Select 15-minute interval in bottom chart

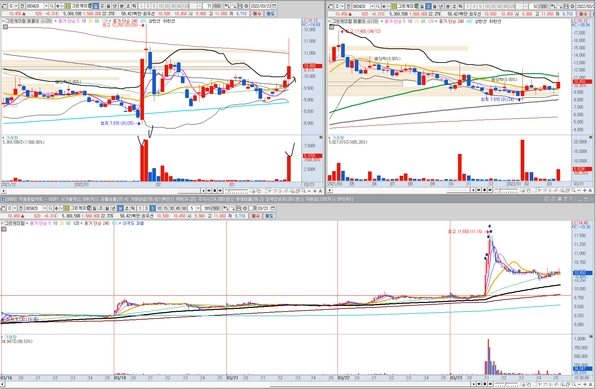pyautogui.click(x=165, y=208)
